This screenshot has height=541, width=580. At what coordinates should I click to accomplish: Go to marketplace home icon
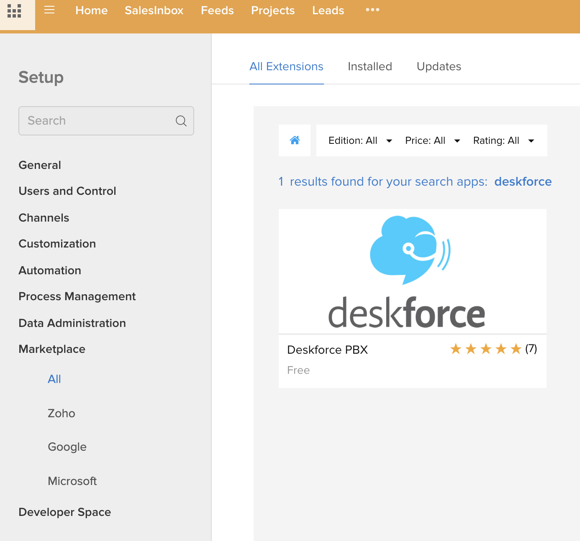(295, 140)
